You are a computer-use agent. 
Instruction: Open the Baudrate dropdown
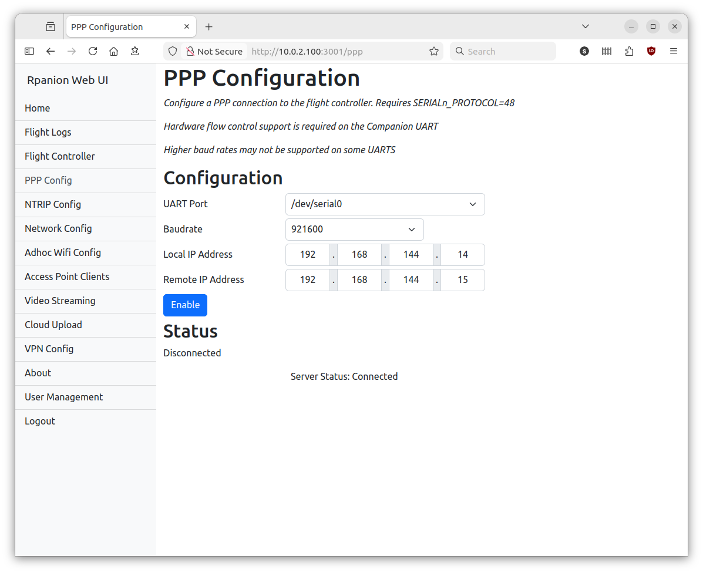click(x=354, y=229)
